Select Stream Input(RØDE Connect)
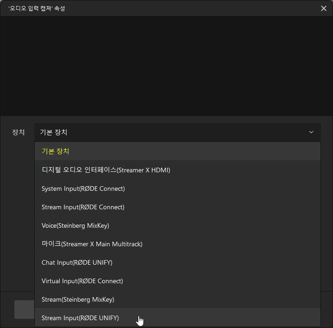The image size is (333, 328). 178,207
